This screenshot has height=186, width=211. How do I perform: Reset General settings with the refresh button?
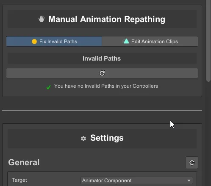pyautogui.click(x=192, y=163)
